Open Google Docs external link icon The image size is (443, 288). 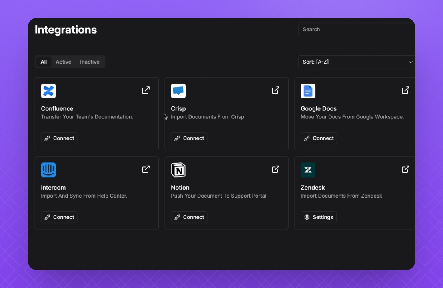[x=405, y=90]
